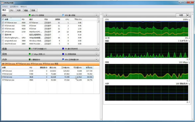
Task: Select OPCSim.exe row in the memory table
Action: 47,71
